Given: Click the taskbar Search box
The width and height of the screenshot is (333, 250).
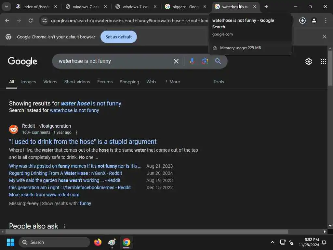Looking at the screenshot, I should pyautogui.click(x=54, y=242).
